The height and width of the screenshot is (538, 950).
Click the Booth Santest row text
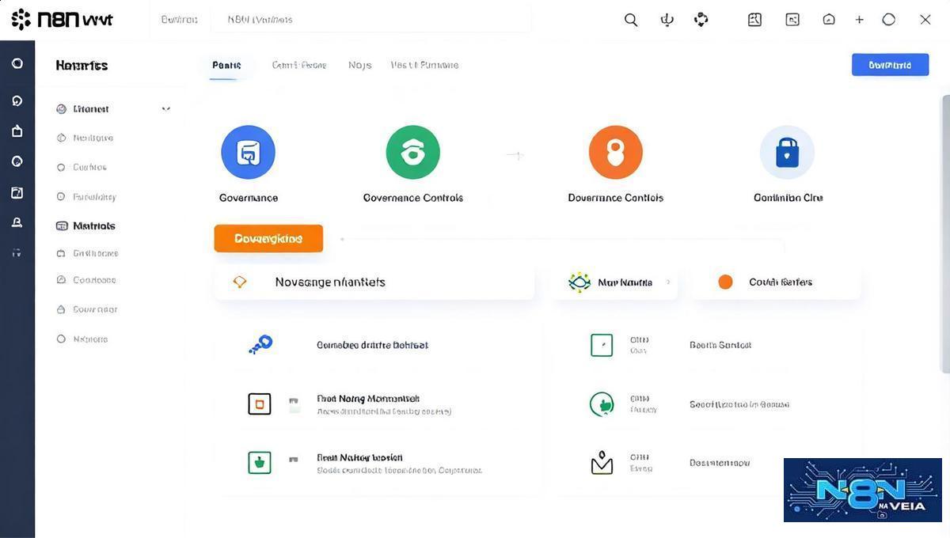tap(720, 345)
